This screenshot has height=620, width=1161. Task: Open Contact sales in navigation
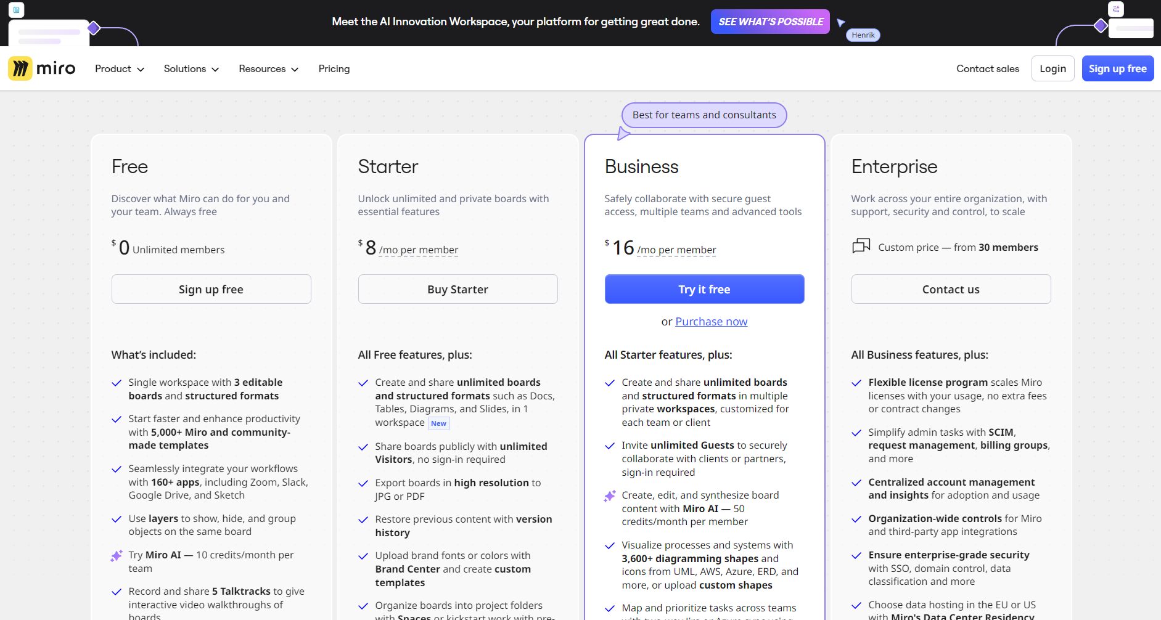pyautogui.click(x=987, y=69)
